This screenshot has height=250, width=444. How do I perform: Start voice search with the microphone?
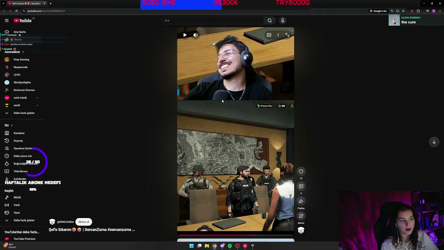click(283, 20)
